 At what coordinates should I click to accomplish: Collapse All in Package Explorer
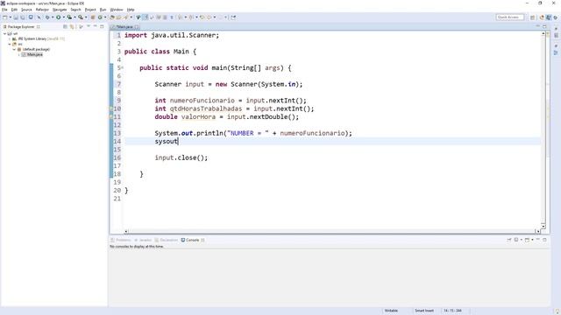[65, 26]
